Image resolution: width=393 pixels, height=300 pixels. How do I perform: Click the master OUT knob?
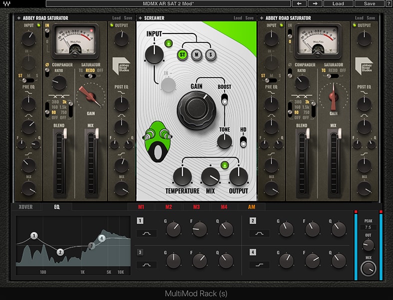click(x=368, y=245)
